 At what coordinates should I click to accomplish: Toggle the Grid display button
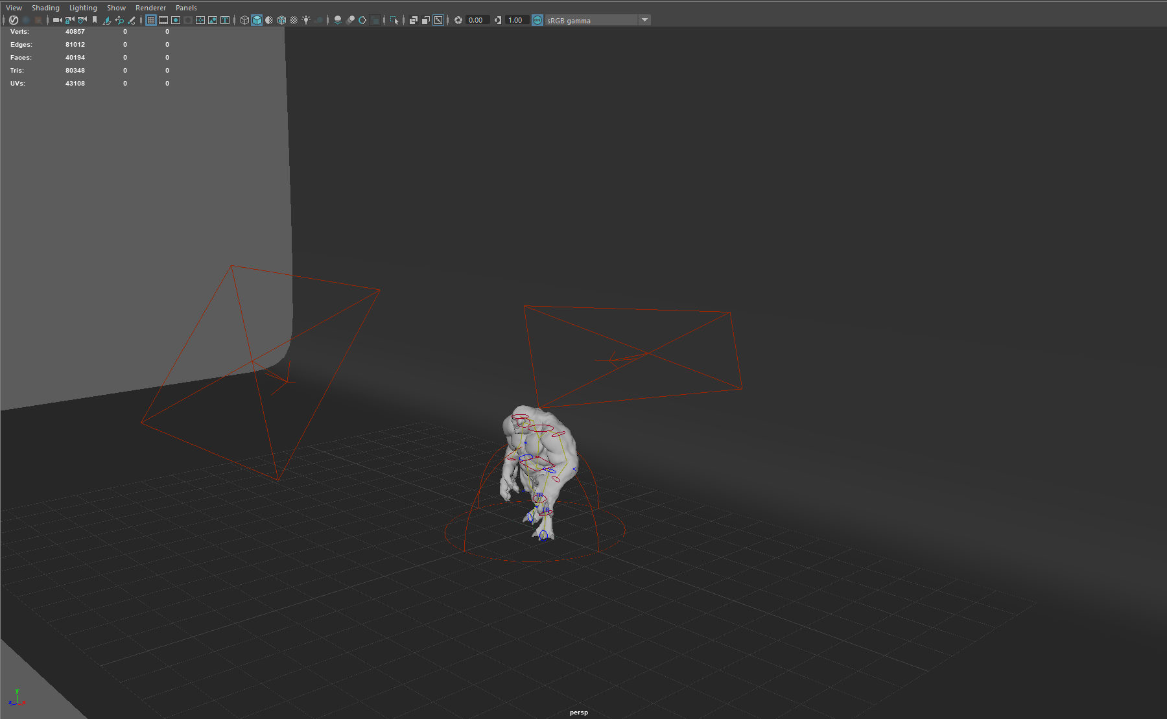[151, 20]
